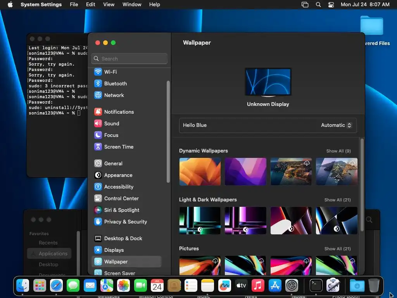Launch Finder from the Dock

(23, 286)
